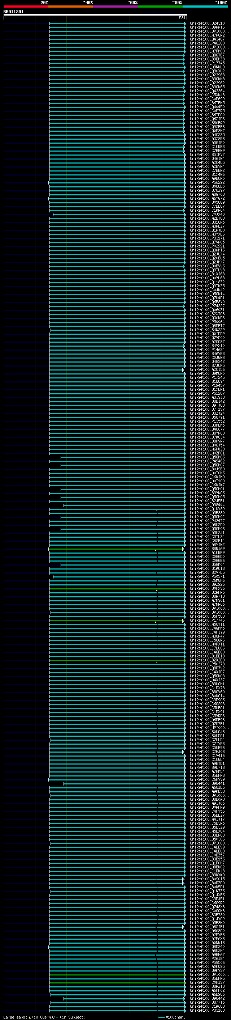Click the cyan ~100% identity legend segment
Image resolution: width=231 pixels, height=1020 pixels.
click(x=205, y=7)
